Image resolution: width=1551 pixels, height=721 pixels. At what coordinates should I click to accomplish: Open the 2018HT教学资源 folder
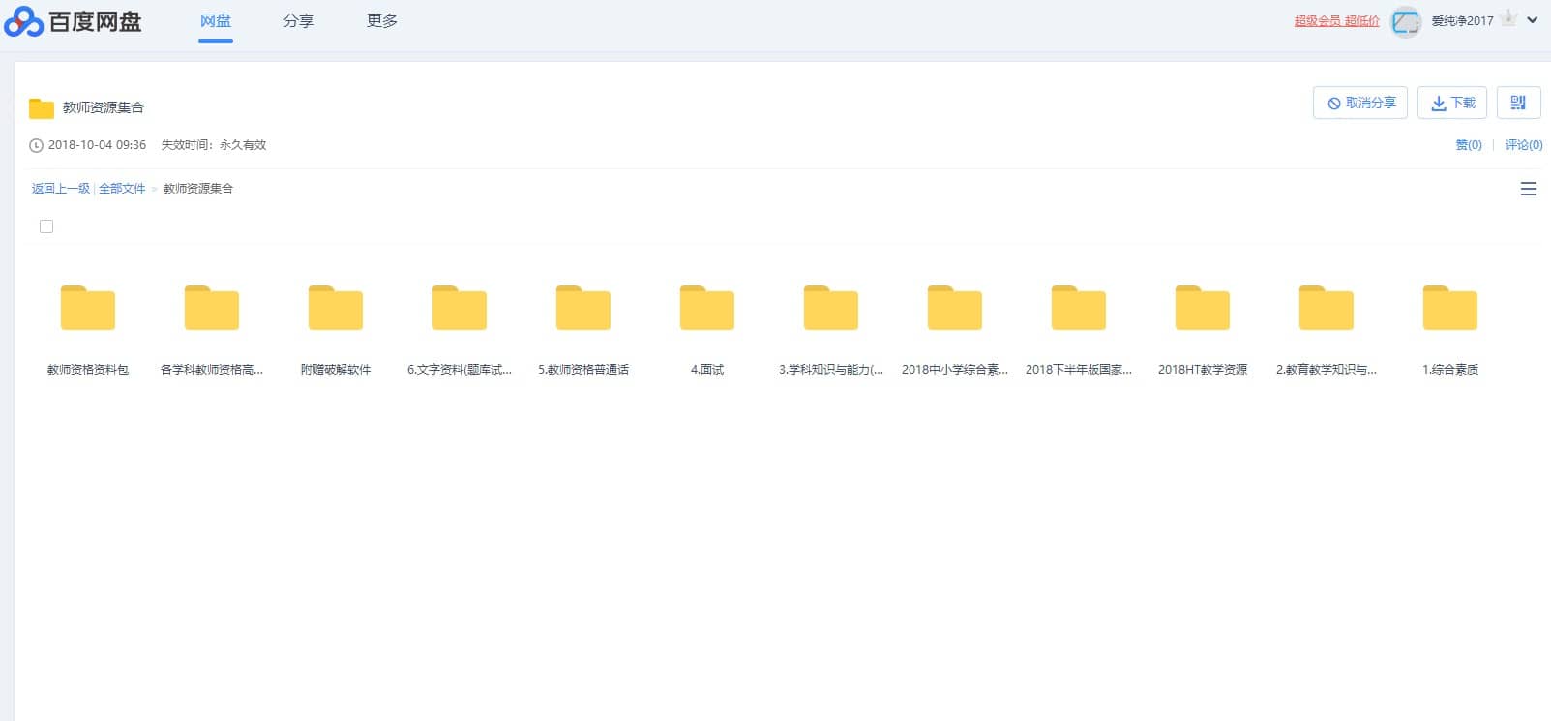[1203, 309]
